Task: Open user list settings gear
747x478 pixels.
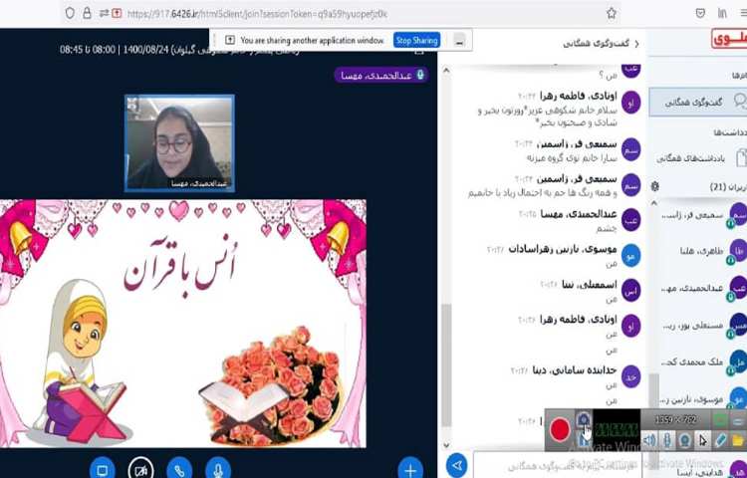Action: click(x=655, y=186)
